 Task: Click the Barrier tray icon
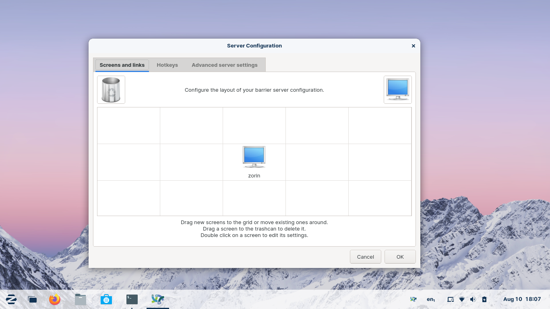pyautogui.click(x=413, y=299)
